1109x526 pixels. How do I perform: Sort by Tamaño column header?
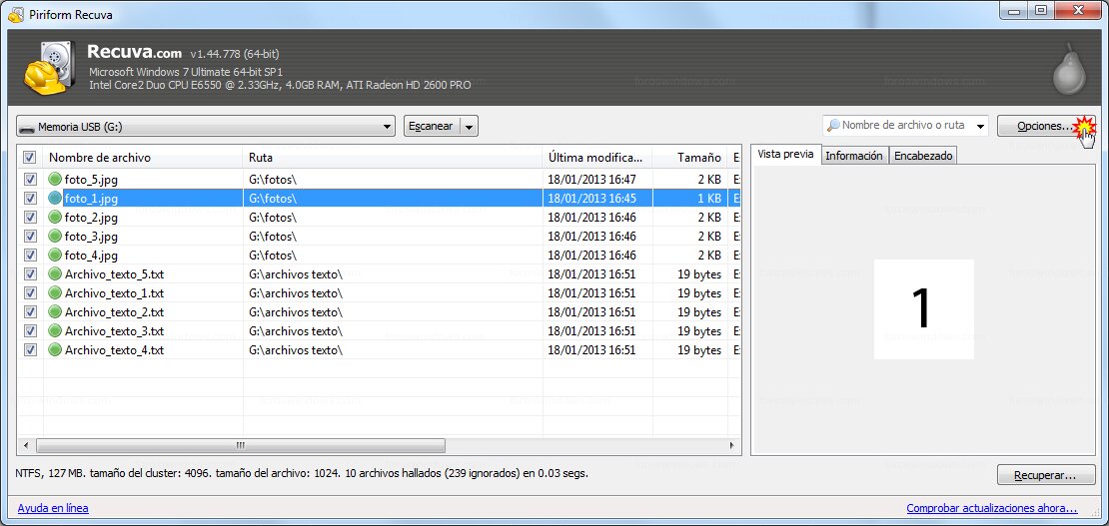689,158
